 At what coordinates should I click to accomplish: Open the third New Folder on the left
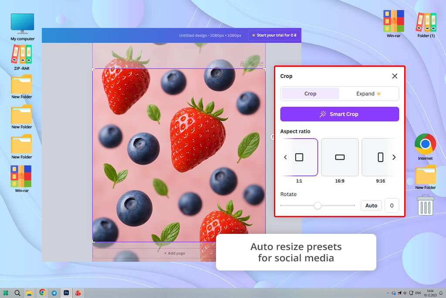(22, 147)
